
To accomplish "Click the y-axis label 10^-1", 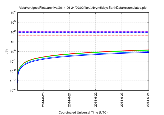I will point(13,61).
